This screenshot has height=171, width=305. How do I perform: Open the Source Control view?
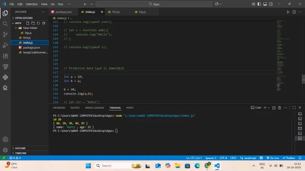click(x=5, y=34)
